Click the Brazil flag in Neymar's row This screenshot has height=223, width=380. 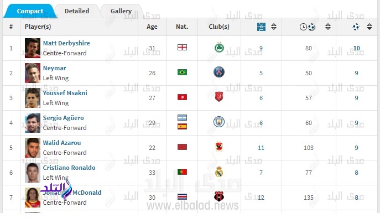(x=182, y=72)
